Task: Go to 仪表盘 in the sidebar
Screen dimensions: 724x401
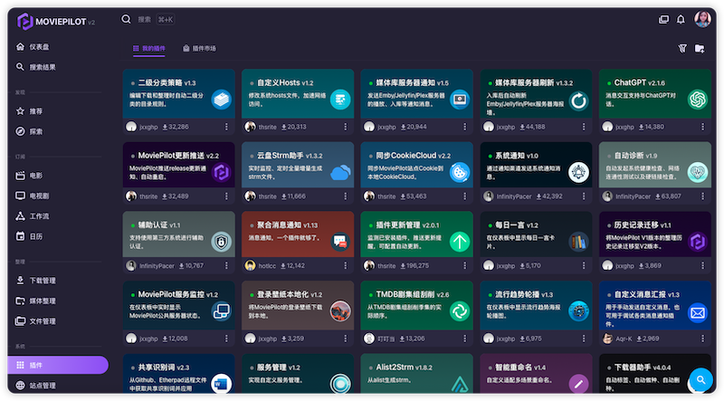Action: coord(39,46)
